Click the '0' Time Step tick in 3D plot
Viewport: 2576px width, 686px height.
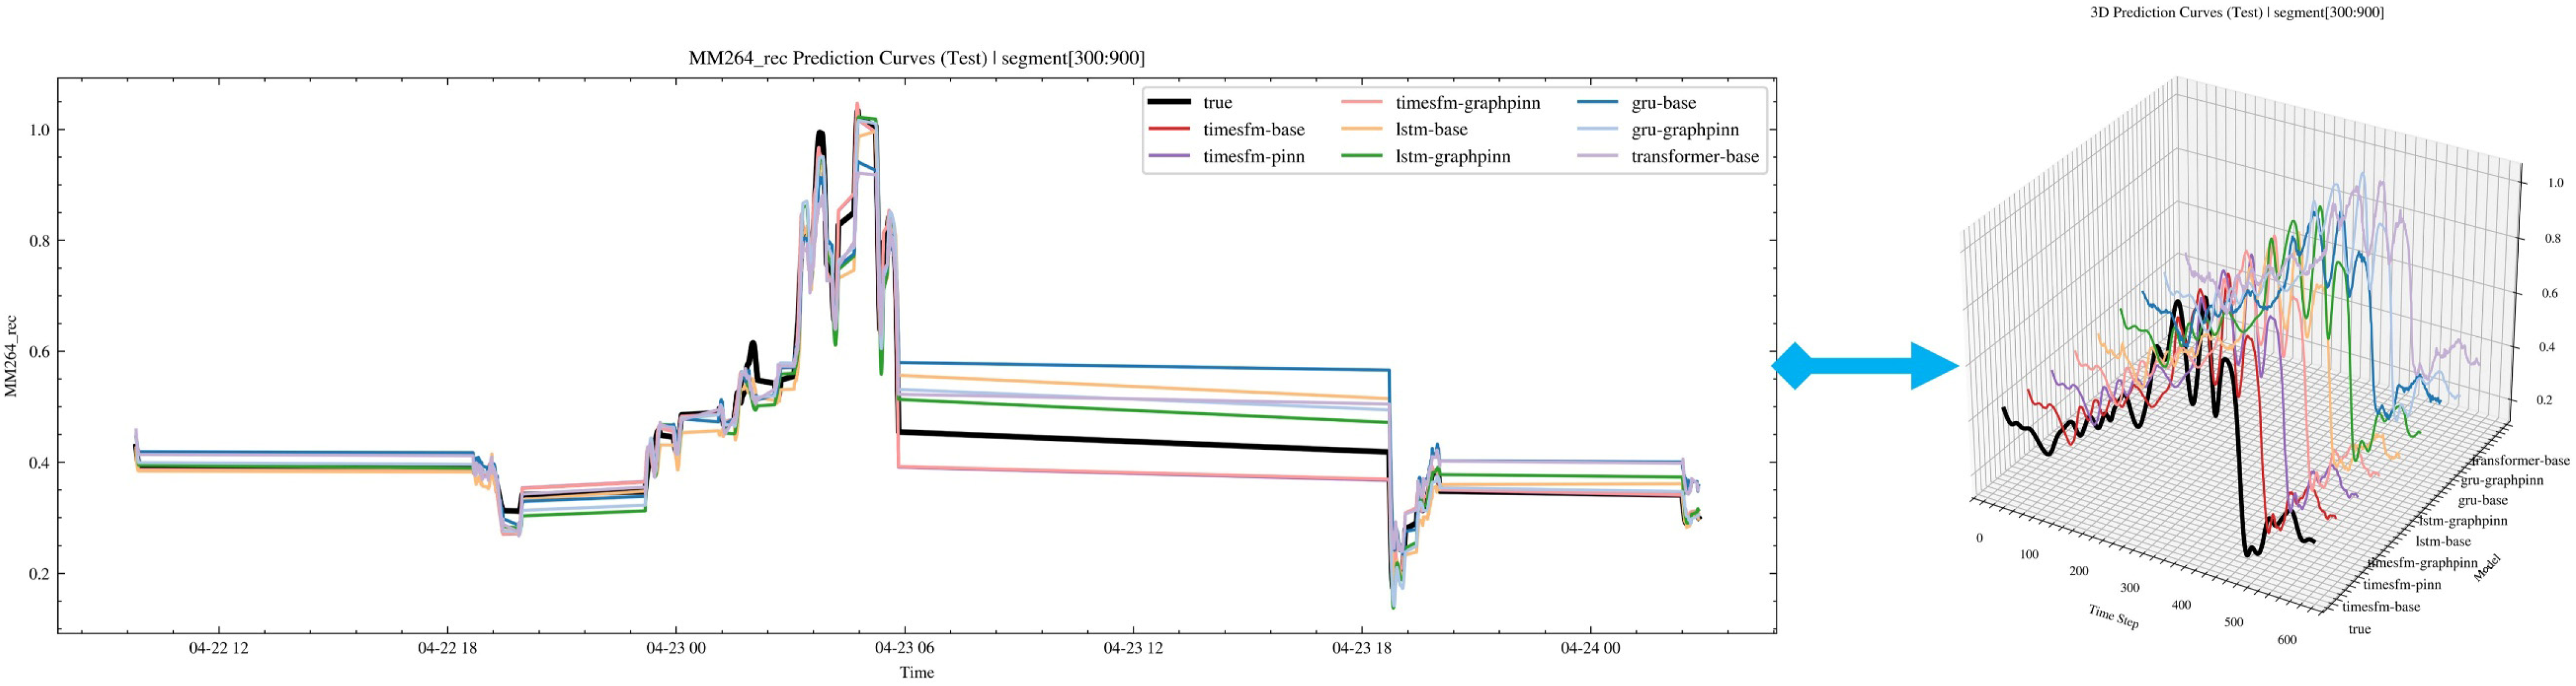1979,538
